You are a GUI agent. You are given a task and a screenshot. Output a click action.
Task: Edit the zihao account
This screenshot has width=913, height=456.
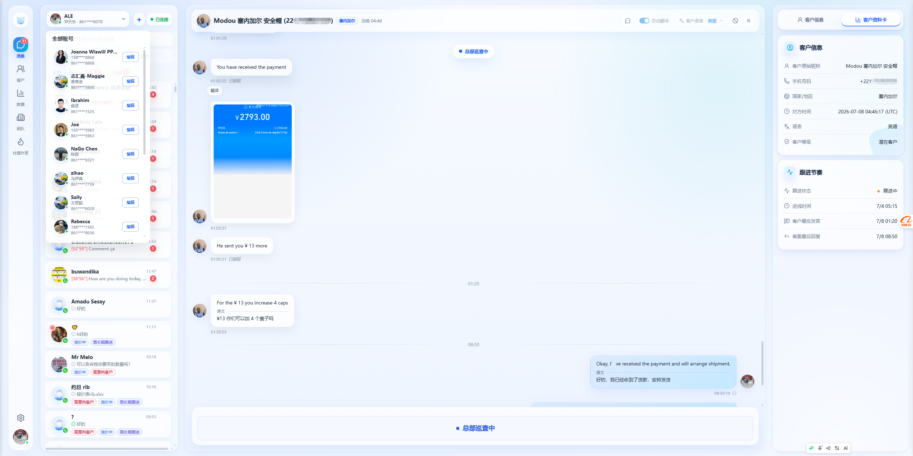click(131, 178)
